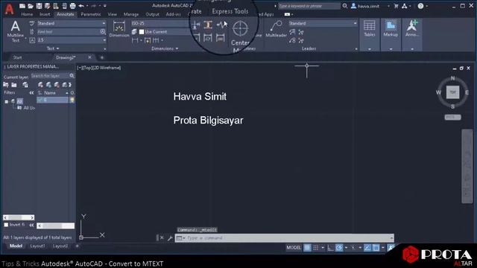
Task: Click the Dimension tool icon
Action: pyautogui.click(x=119, y=27)
